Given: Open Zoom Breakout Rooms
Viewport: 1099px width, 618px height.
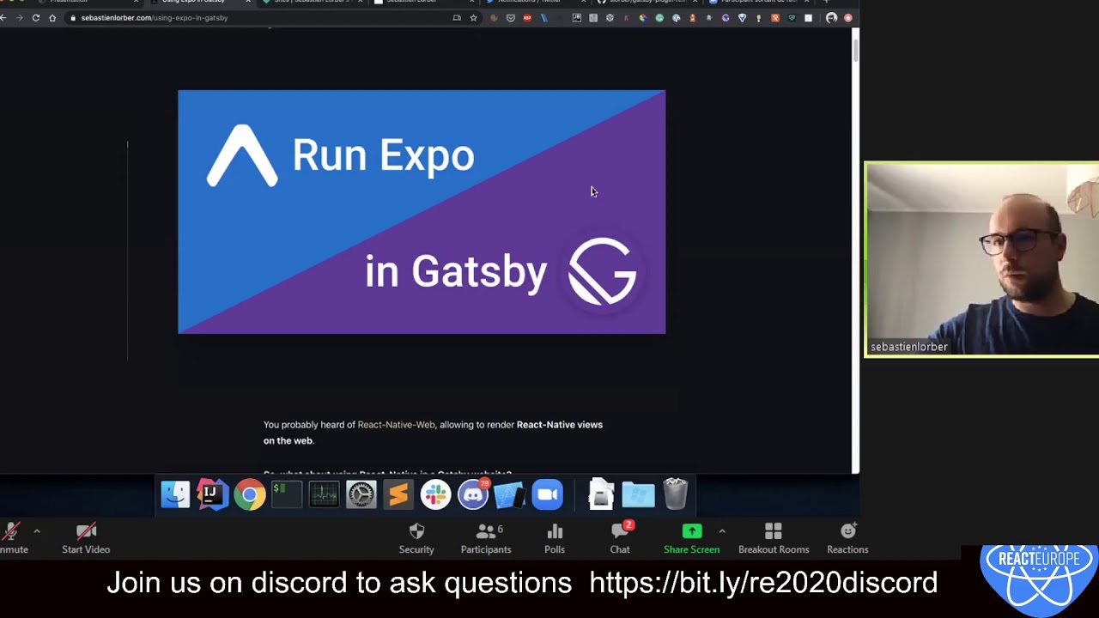Looking at the screenshot, I should (774, 538).
